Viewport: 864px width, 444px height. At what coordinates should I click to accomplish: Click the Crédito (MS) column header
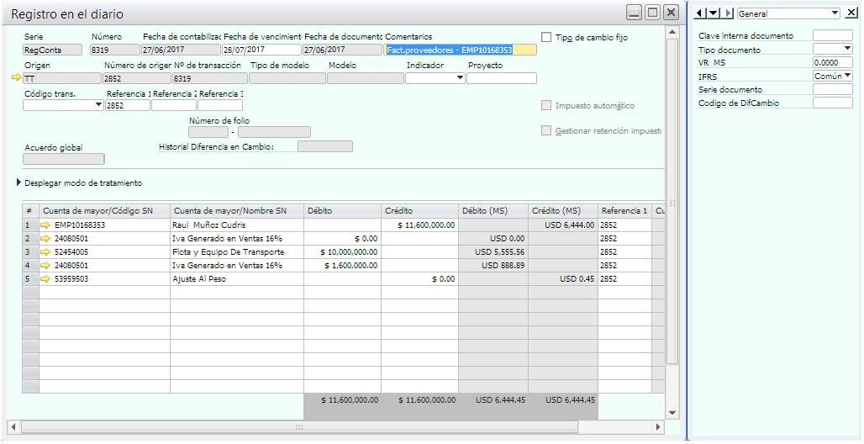click(563, 211)
